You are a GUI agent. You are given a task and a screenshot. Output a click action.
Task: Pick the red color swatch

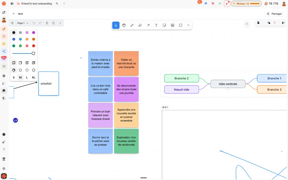click(x=34, y=46)
